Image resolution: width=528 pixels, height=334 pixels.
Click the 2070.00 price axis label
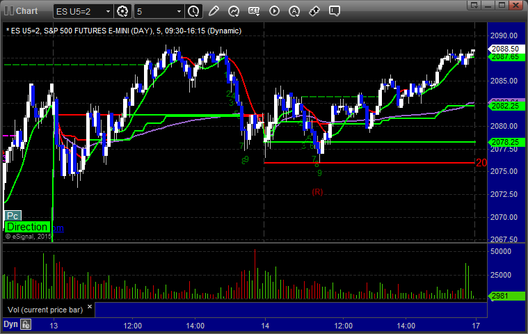tap(504, 217)
